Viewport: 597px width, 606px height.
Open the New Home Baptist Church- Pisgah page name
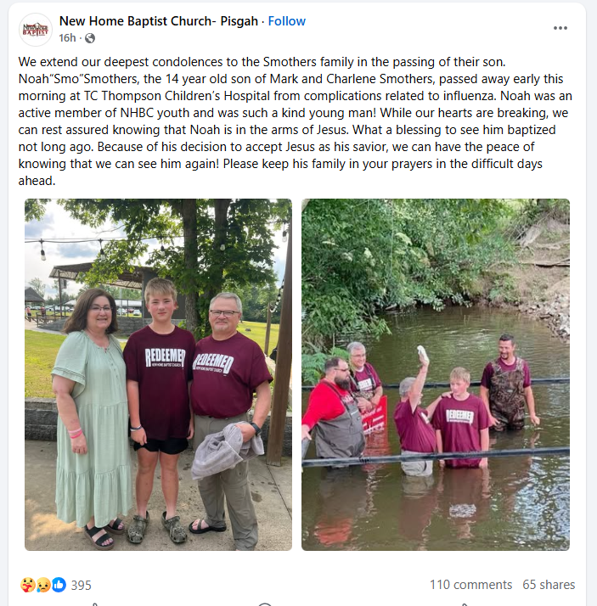[x=159, y=21]
